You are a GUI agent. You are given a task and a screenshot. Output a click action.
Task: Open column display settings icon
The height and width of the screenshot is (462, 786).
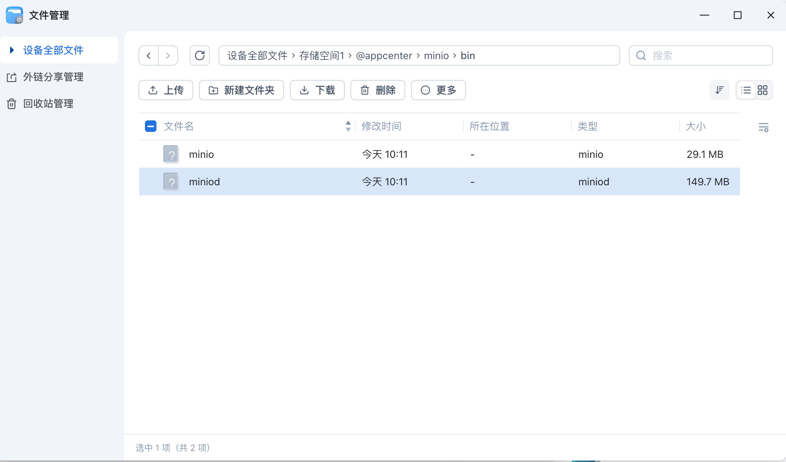[x=763, y=127]
